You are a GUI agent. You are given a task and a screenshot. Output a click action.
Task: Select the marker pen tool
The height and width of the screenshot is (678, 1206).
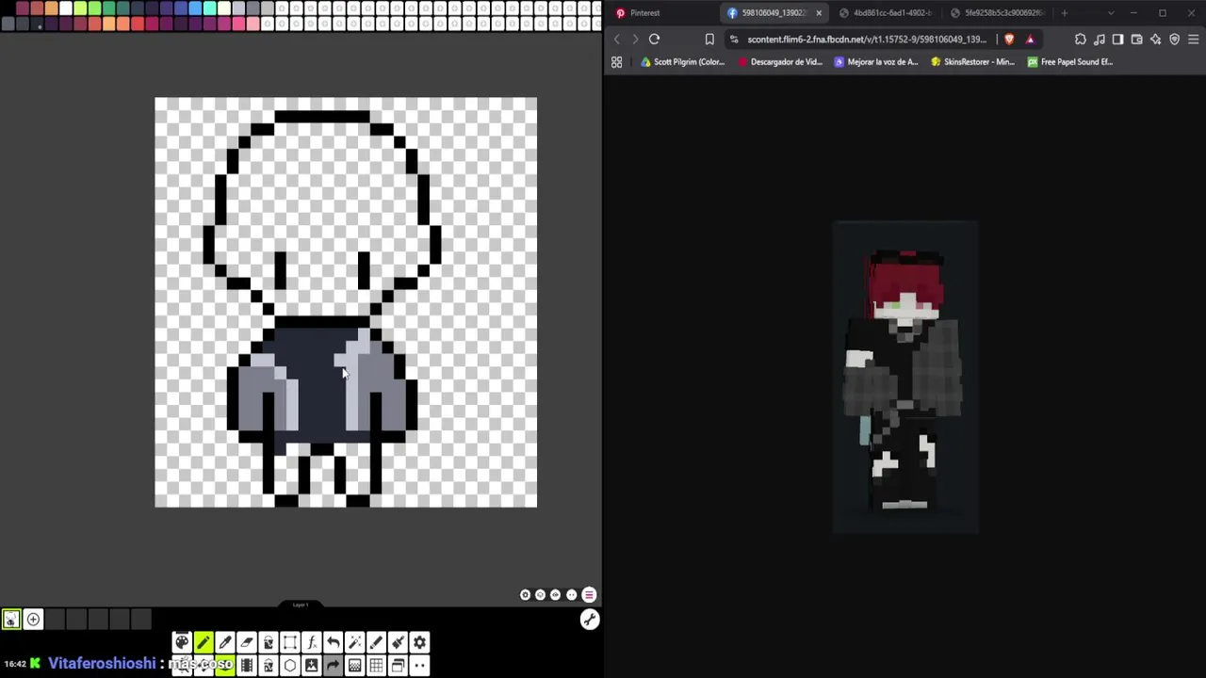[376, 642]
